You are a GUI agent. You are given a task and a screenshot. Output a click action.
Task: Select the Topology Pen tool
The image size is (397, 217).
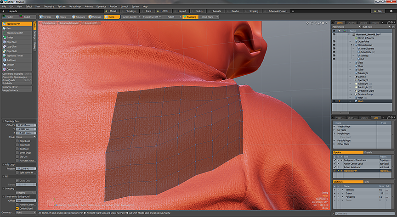(17, 24)
